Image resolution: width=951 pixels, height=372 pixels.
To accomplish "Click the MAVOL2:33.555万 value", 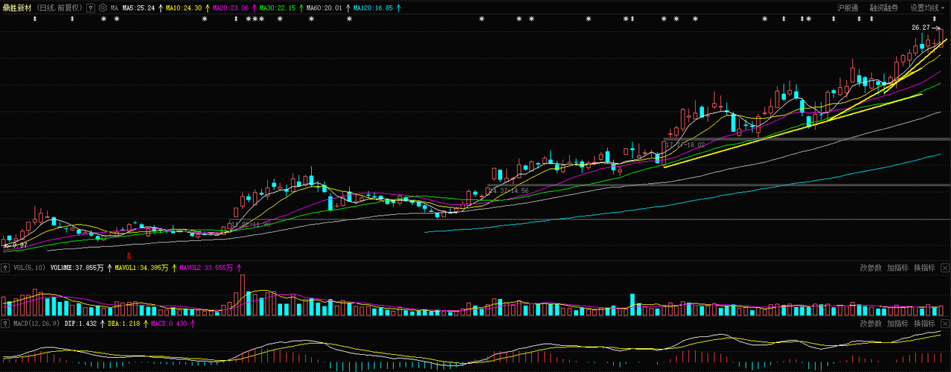I will (x=206, y=267).
